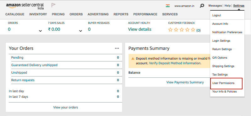Click the Buyer Messages count value
251x116 pixels.
click(x=89, y=29)
